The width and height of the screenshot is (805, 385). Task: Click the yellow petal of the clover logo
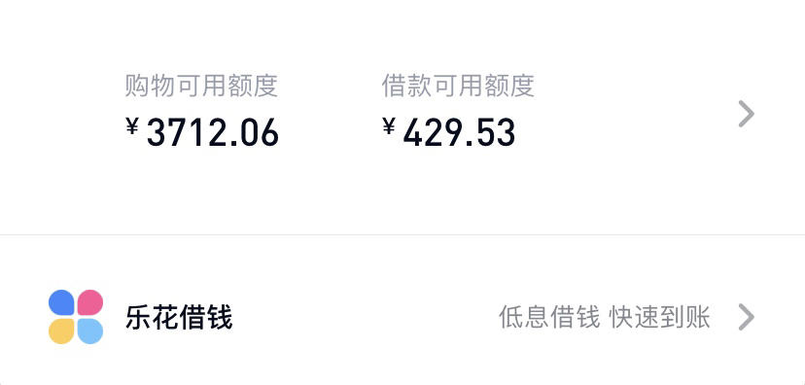click(61, 332)
